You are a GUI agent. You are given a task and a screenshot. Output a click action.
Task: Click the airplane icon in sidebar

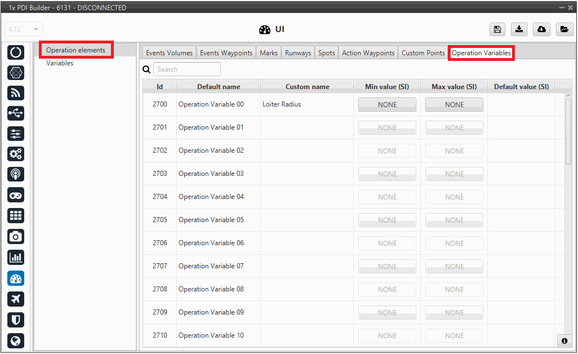(x=16, y=299)
